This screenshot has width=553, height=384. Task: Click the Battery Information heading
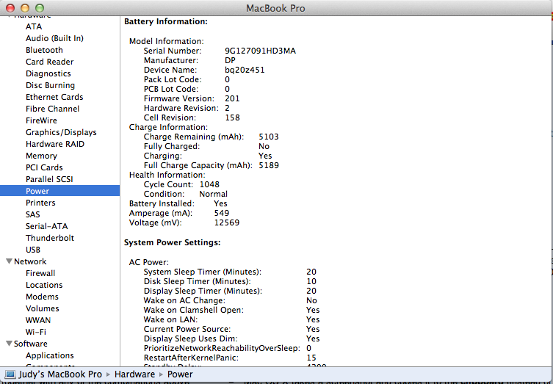click(166, 21)
